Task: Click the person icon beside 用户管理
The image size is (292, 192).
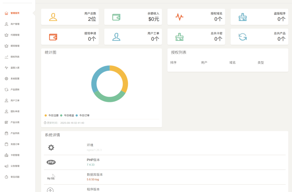Action: 6,24
